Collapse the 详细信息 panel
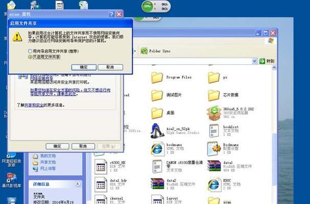Screen dimensions: 310x204 78,184
